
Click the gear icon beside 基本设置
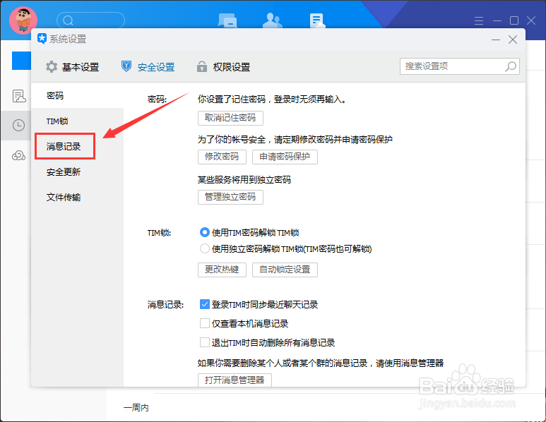point(52,67)
